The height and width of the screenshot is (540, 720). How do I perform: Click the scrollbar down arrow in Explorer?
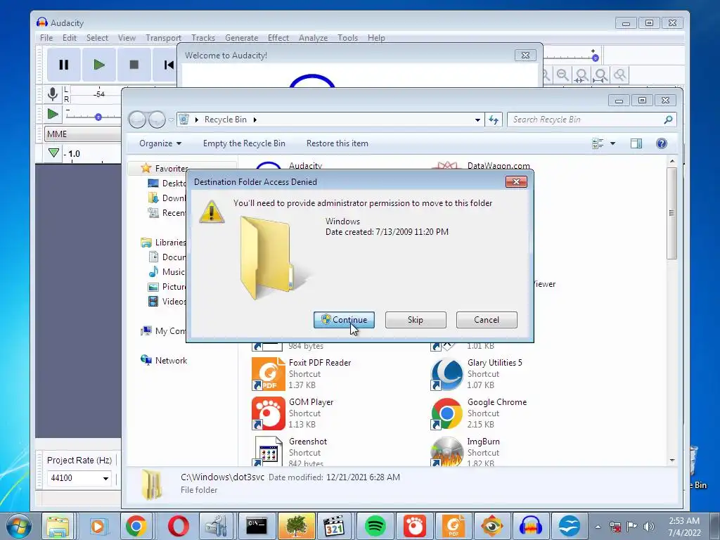(x=671, y=460)
